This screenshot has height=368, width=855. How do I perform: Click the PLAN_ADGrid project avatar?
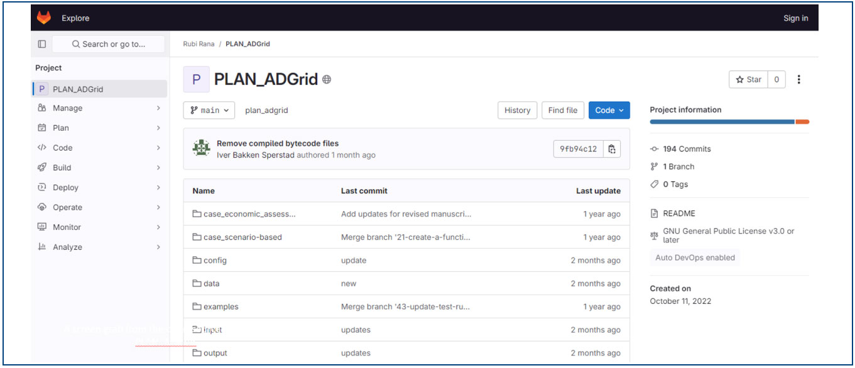coord(196,80)
